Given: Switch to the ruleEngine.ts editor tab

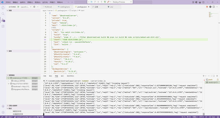Looking at the screenshot, I should pyautogui.click(x=65, y=7).
